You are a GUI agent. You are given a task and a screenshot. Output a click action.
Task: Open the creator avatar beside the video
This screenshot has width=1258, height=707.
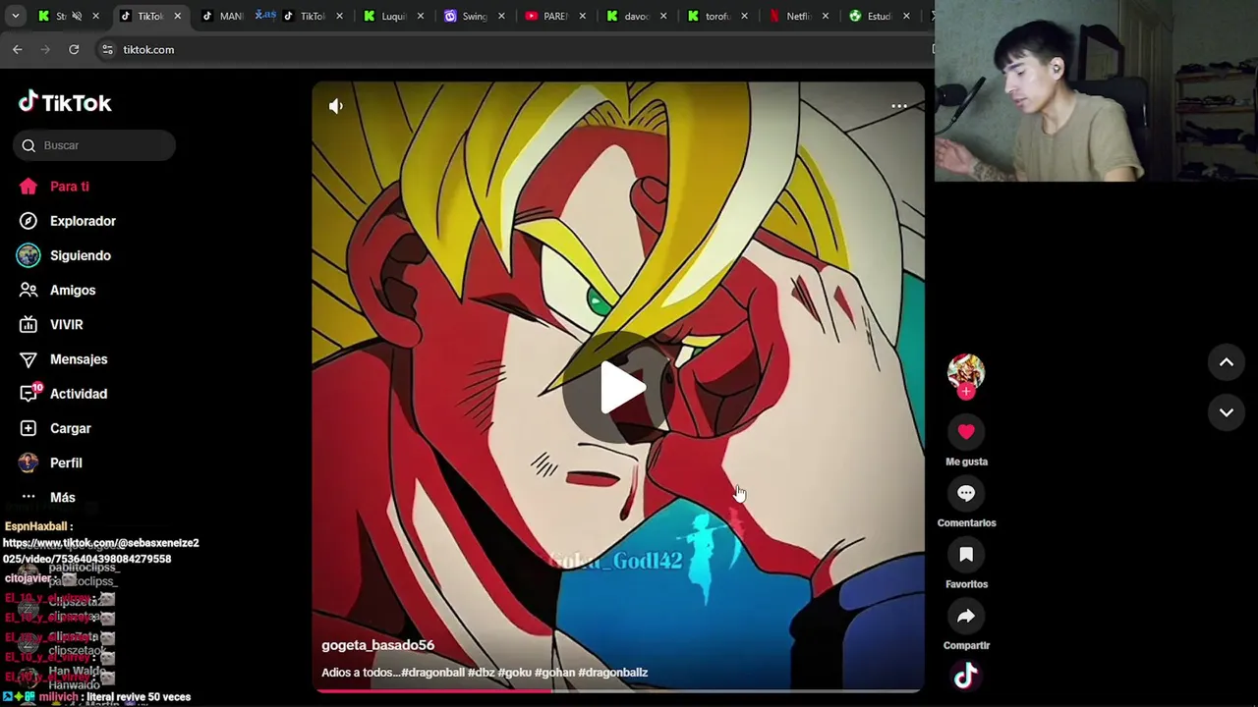[x=966, y=372]
